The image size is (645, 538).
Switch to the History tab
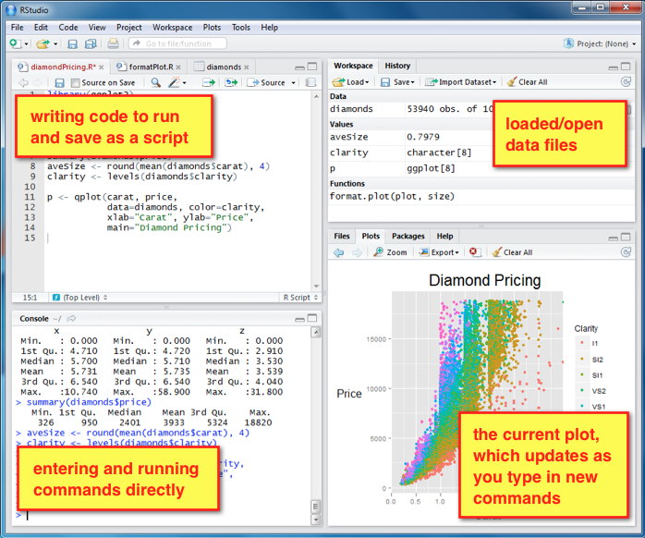click(x=397, y=66)
